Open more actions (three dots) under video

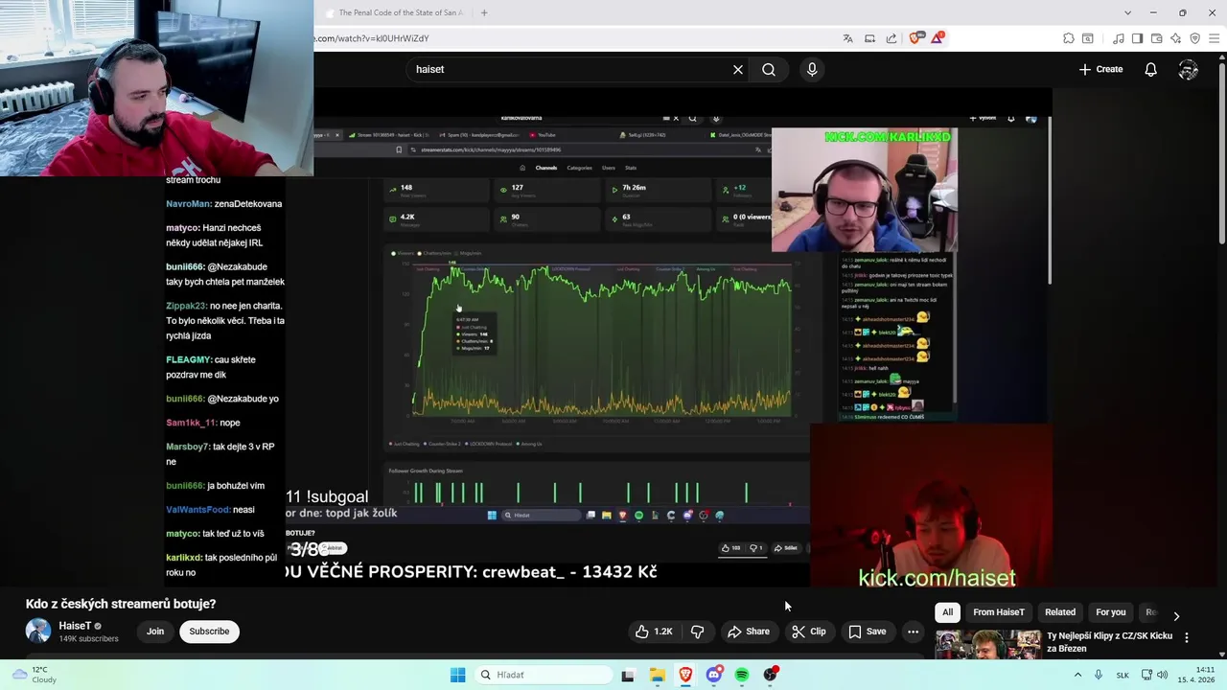(913, 632)
